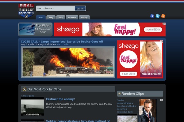Viewport: 184px width, 122px height.
Task: Play the burning tanker featured video image
Action: pos(68,62)
